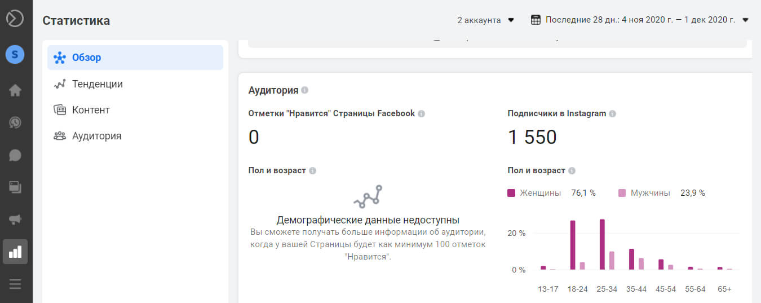
Task: Click the Женщины legend color swatch
Action: pos(512,193)
